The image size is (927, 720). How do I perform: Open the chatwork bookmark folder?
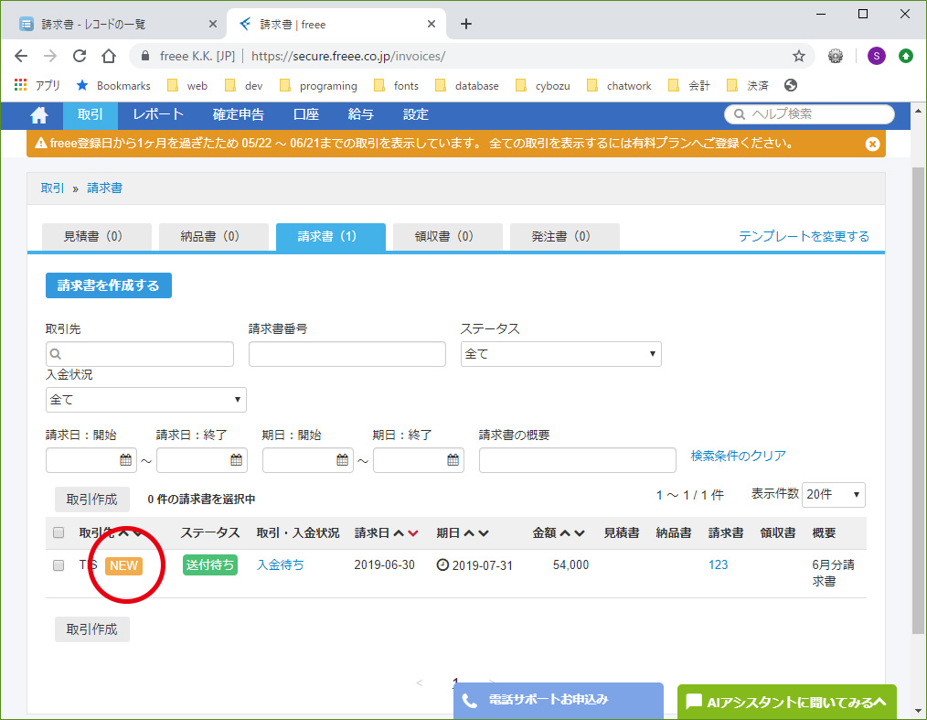(x=619, y=86)
